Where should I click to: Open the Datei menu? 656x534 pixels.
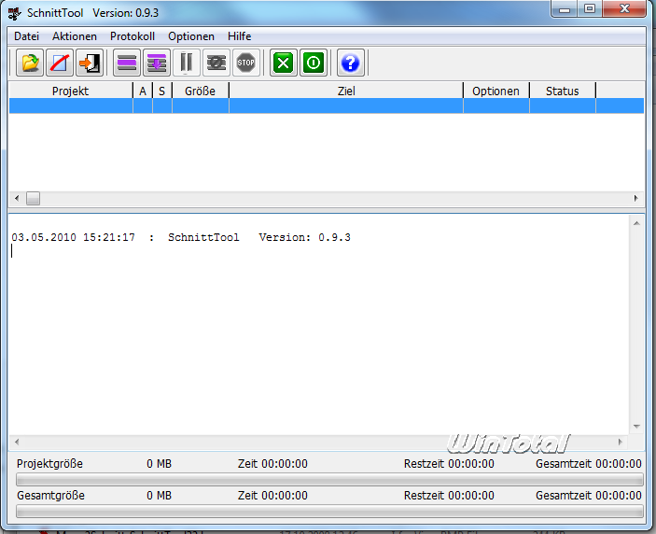pyautogui.click(x=26, y=36)
